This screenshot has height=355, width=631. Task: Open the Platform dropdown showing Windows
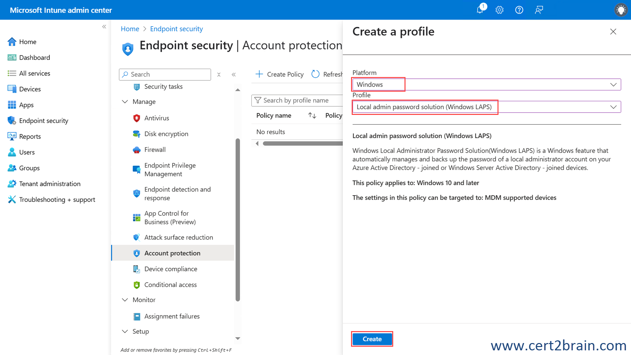pyautogui.click(x=487, y=84)
